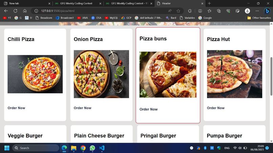Open clock and date 20:09 panel
This screenshot has width=273, height=153.
[257, 148]
